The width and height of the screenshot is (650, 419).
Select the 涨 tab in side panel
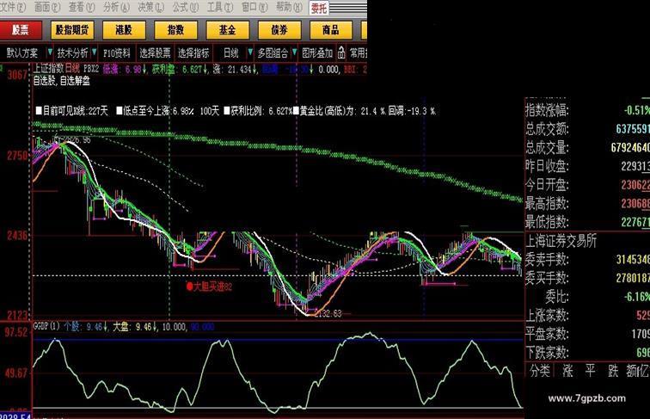567,371
